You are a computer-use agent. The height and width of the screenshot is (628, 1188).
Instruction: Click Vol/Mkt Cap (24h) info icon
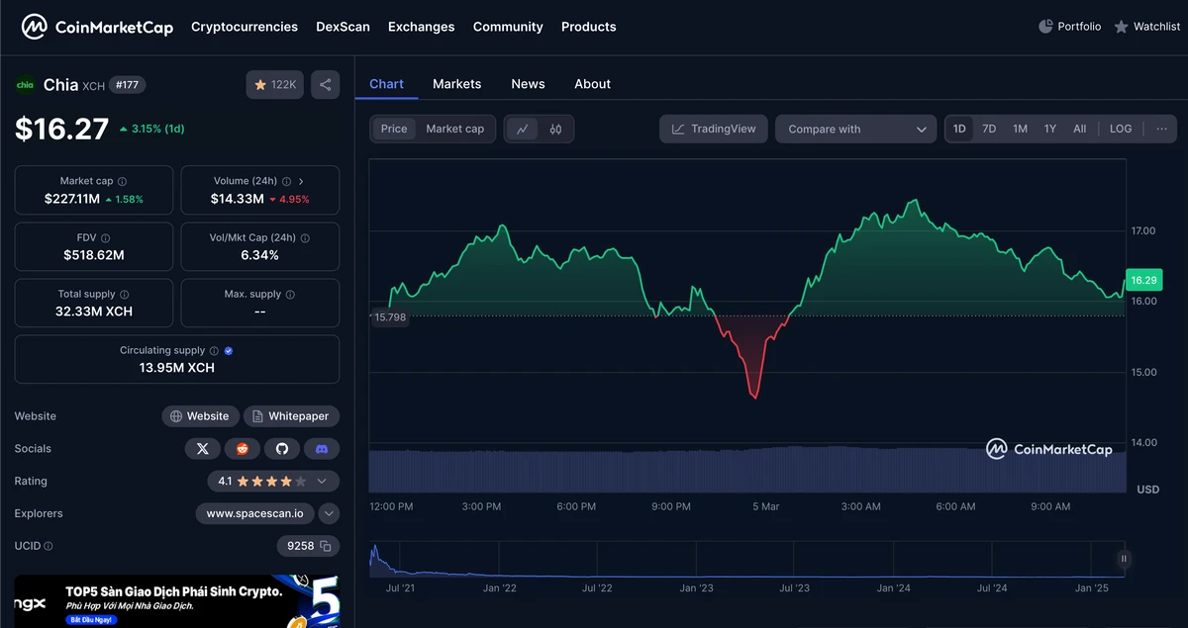(305, 237)
